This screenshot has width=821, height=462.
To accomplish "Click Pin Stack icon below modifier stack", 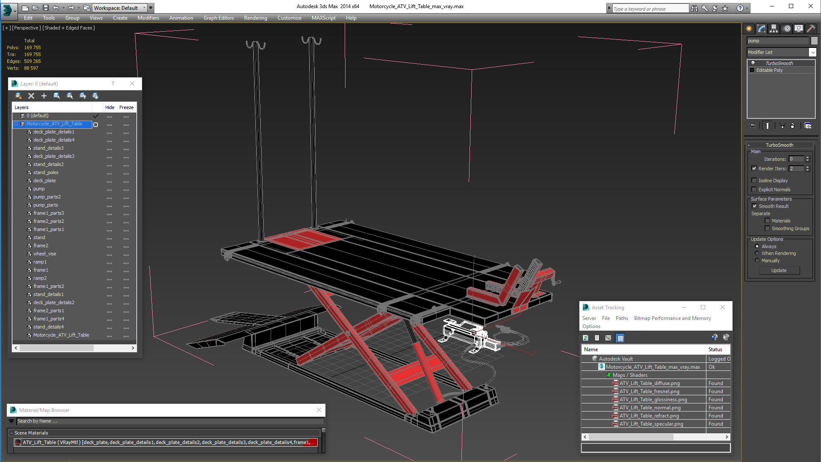I will pyautogui.click(x=753, y=126).
